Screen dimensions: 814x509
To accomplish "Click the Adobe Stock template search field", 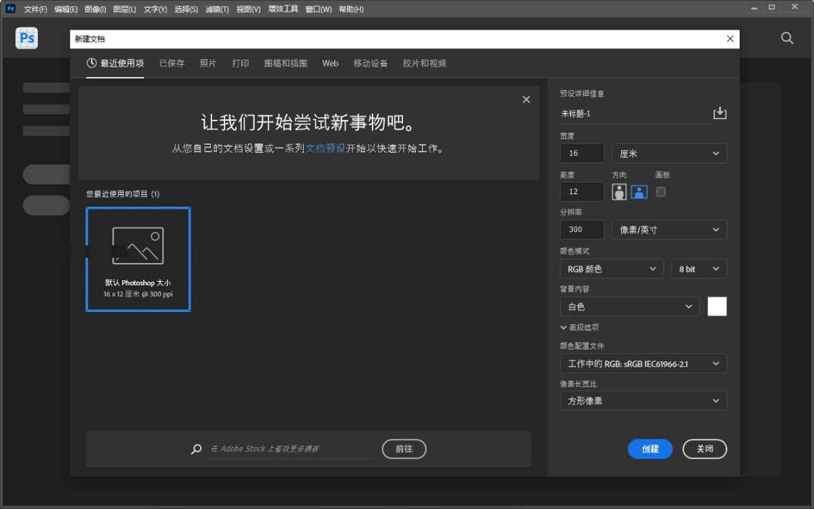I will coord(292,449).
